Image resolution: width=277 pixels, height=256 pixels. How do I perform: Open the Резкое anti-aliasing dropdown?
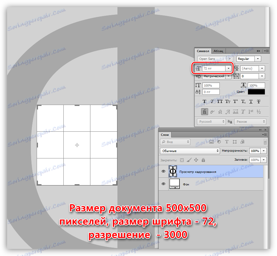click(250, 122)
